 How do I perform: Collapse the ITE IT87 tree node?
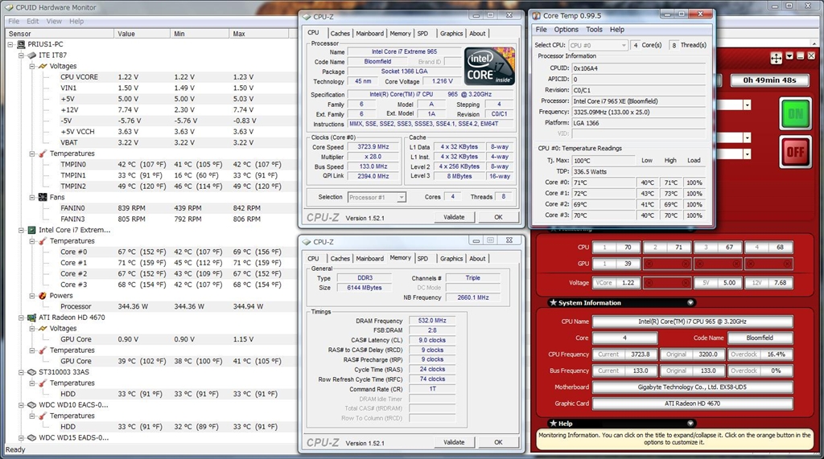(20, 55)
